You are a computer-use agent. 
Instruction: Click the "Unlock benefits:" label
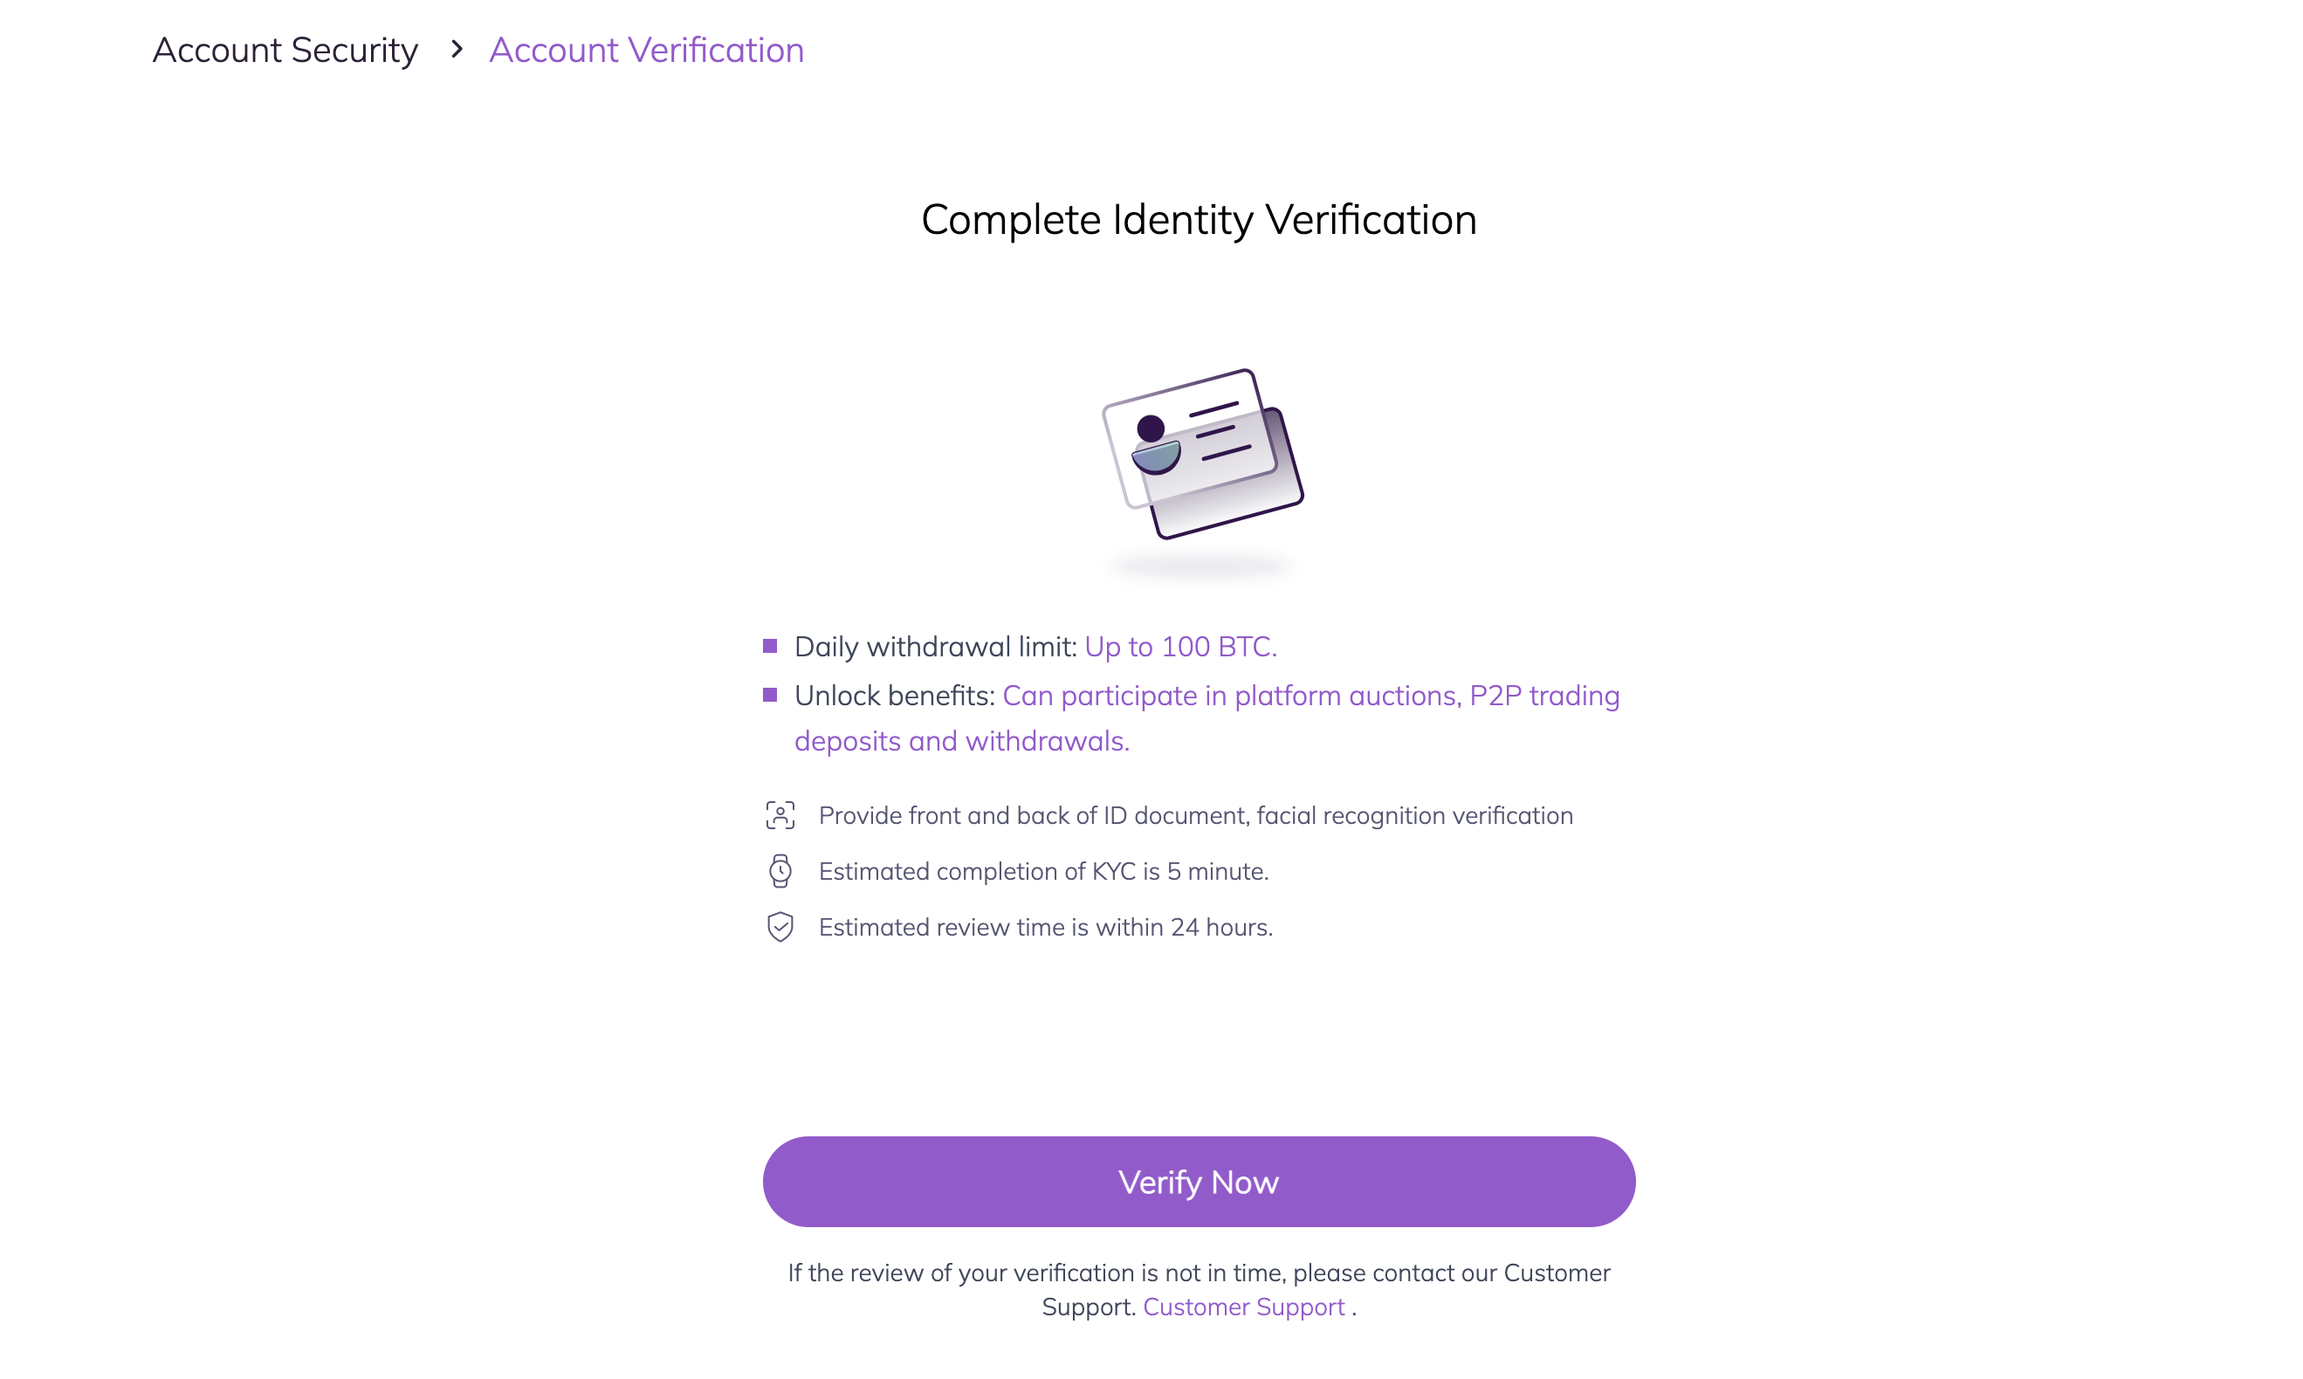pos(894,696)
